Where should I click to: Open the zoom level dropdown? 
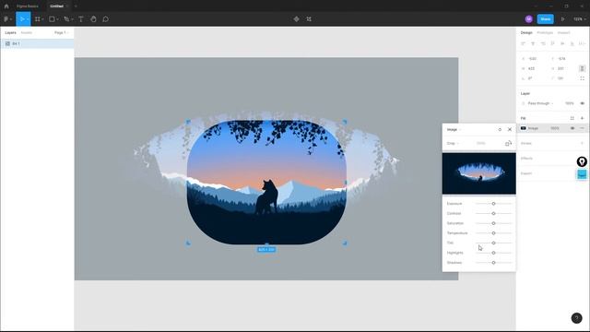click(580, 19)
